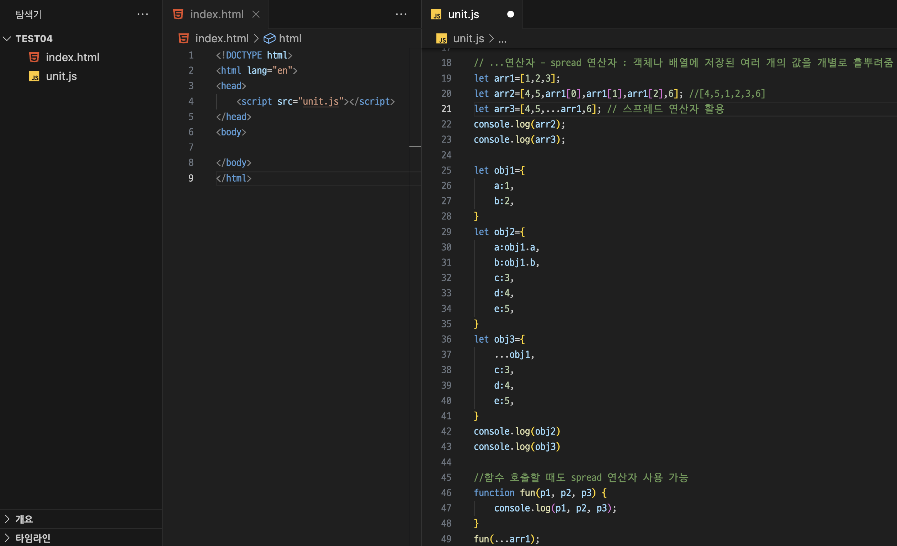Click function fun(p1, p2, p3) declaration

[540, 493]
